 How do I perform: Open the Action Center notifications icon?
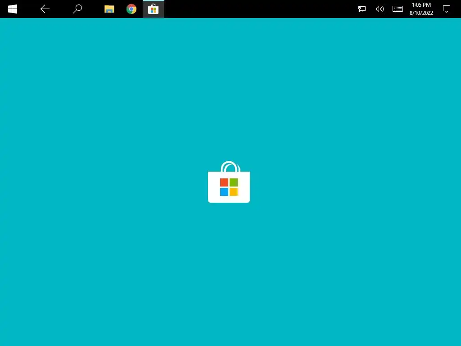click(x=446, y=9)
